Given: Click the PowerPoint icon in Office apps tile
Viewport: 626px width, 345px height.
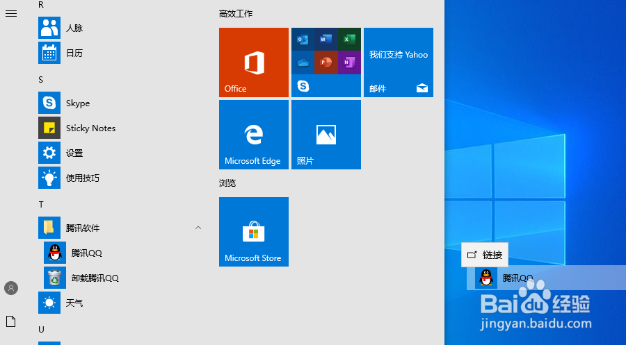Looking at the screenshot, I should tap(326, 62).
